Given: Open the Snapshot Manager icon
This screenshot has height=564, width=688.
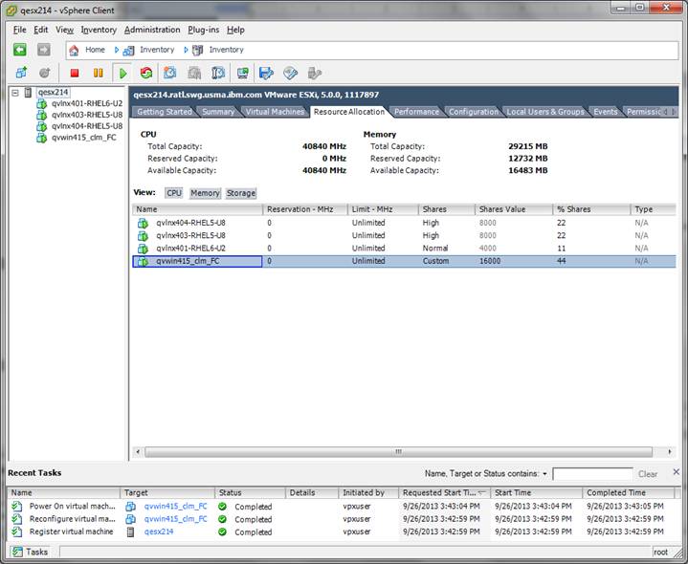Looking at the screenshot, I should [218, 73].
